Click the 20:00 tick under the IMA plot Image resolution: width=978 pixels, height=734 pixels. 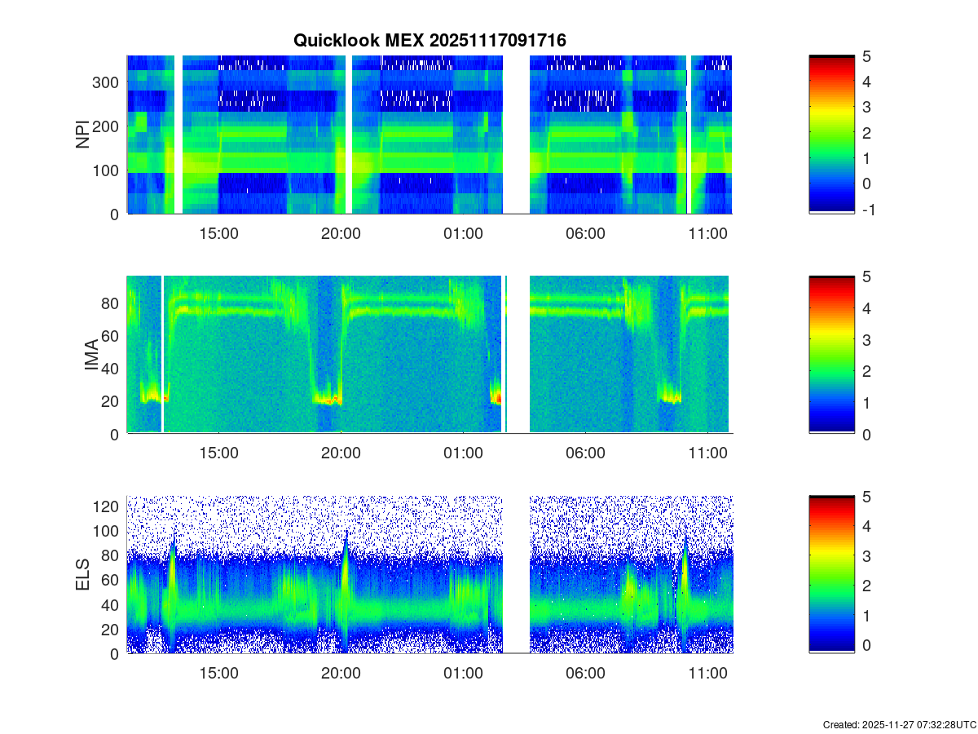(x=341, y=453)
